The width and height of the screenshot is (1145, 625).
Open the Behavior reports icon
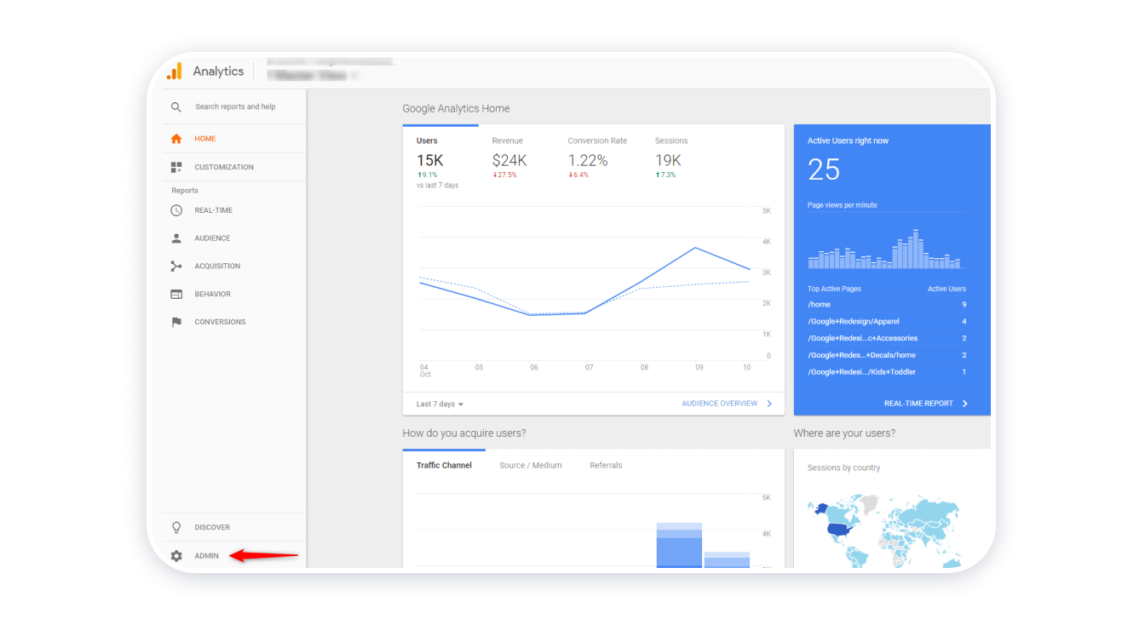[176, 294]
